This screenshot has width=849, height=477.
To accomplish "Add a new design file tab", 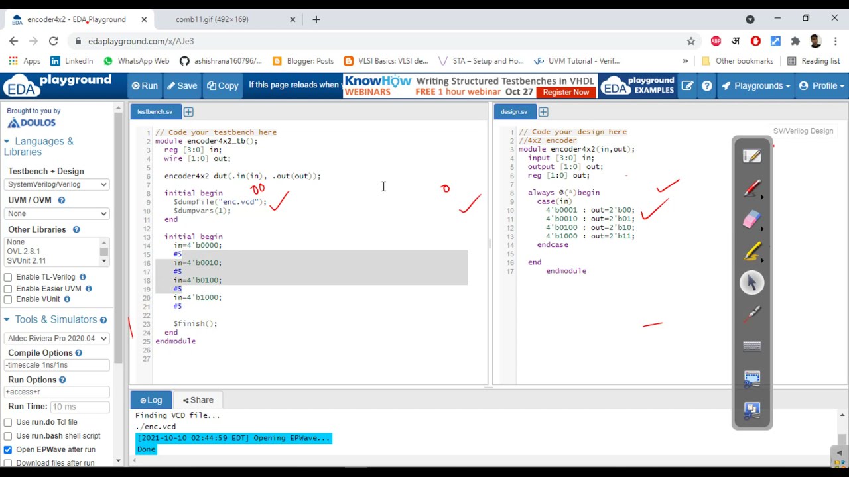I will pyautogui.click(x=543, y=112).
